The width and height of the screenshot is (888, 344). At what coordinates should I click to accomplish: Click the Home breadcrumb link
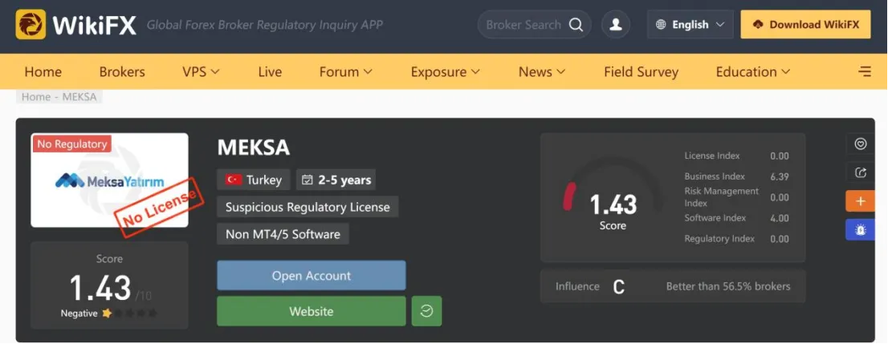point(35,97)
